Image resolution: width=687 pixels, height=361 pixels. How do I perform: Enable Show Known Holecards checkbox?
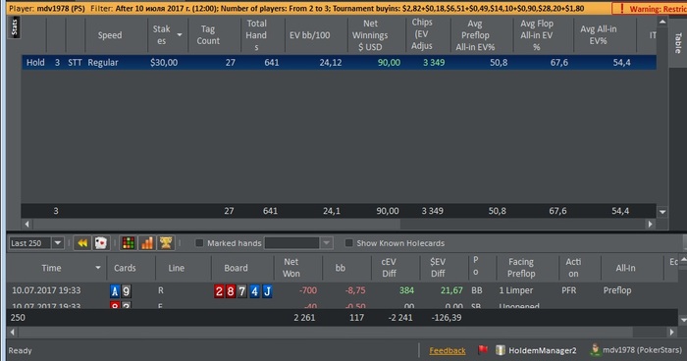[x=348, y=243]
